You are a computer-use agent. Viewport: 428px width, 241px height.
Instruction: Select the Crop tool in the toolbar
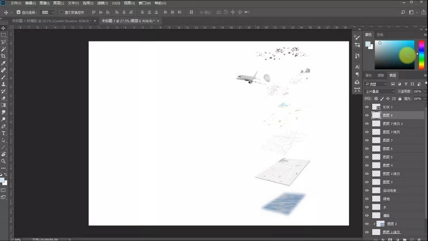click(3, 56)
